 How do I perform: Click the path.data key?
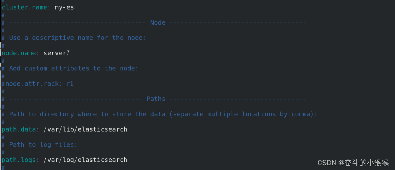click(x=20, y=129)
